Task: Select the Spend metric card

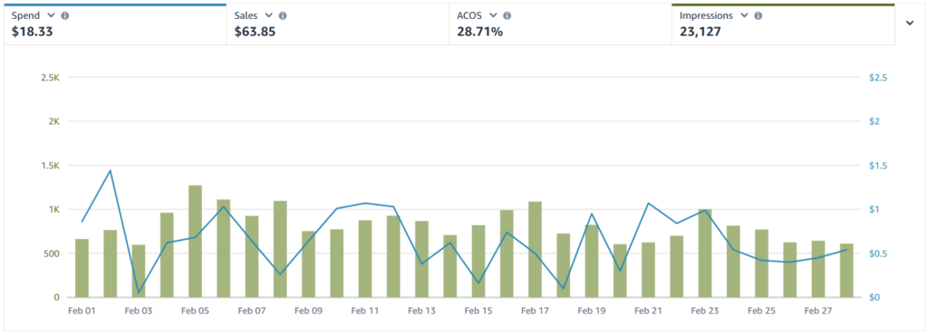Action: (115, 24)
